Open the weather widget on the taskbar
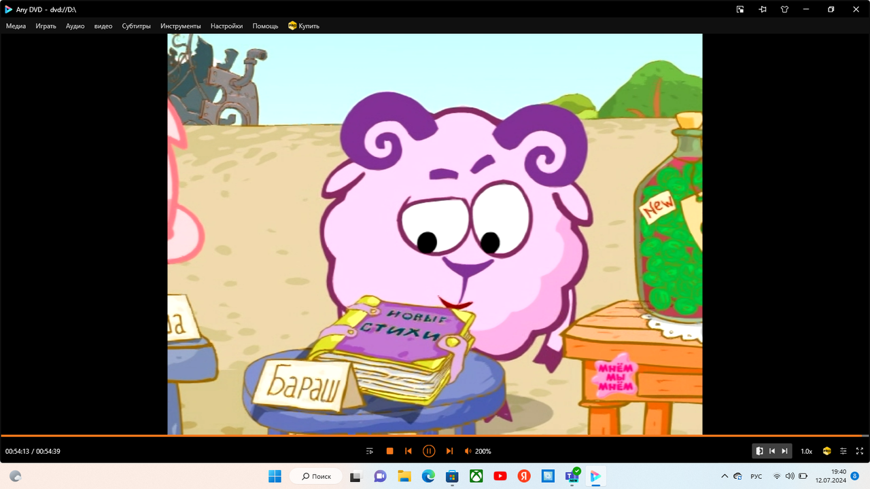This screenshot has height=489, width=870. point(15,476)
